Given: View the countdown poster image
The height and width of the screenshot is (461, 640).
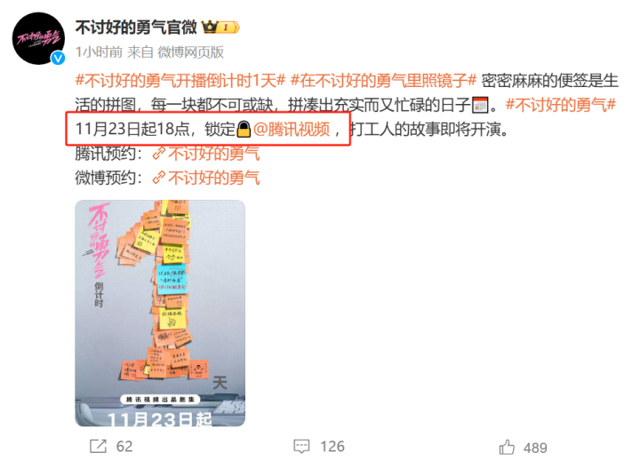Looking at the screenshot, I should (x=160, y=313).
